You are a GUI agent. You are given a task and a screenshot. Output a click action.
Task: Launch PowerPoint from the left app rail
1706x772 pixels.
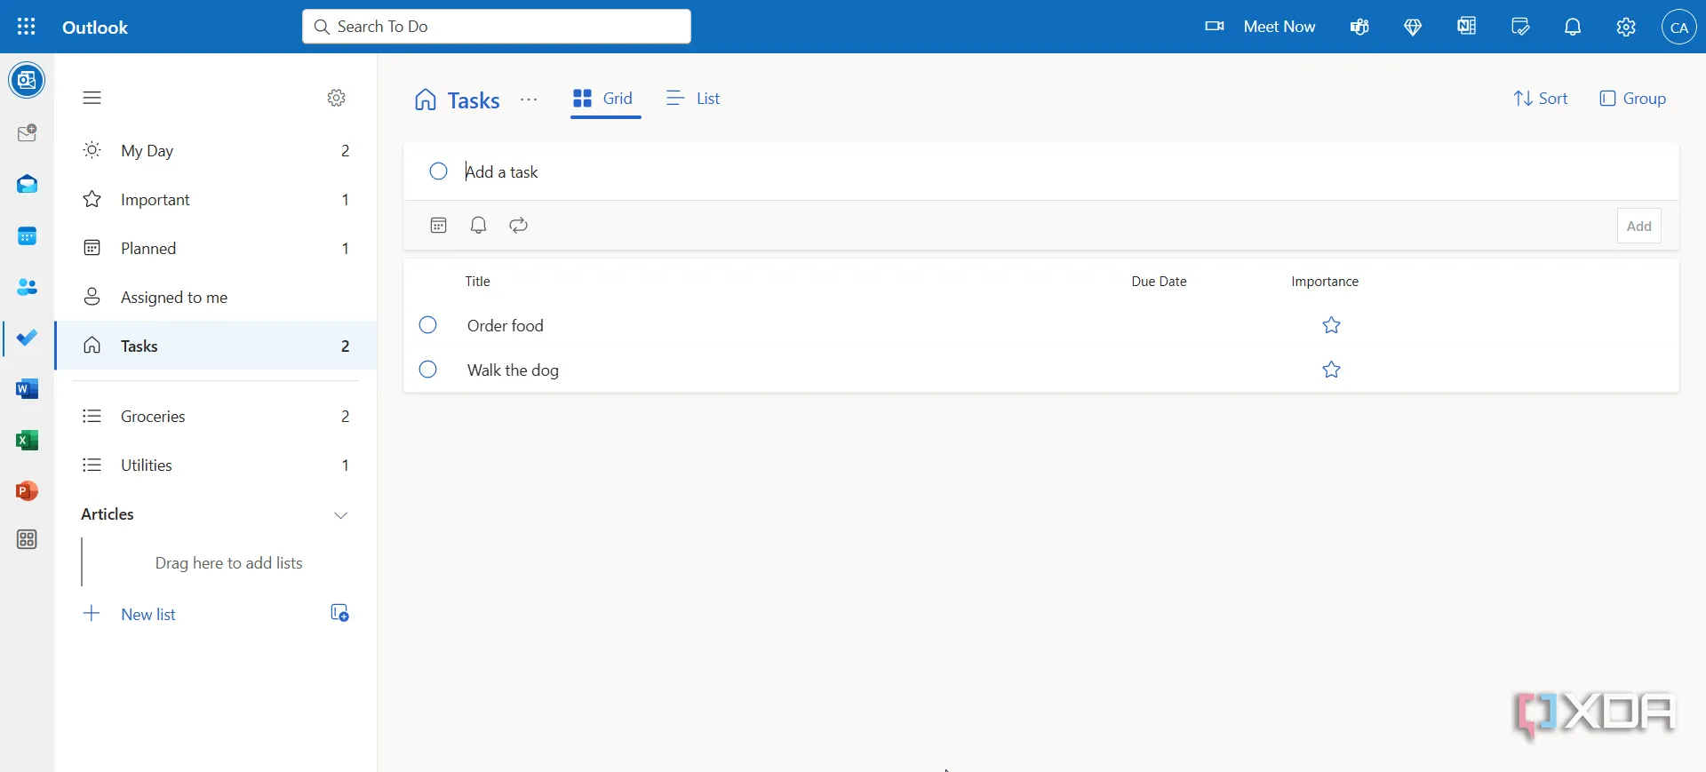click(28, 491)
